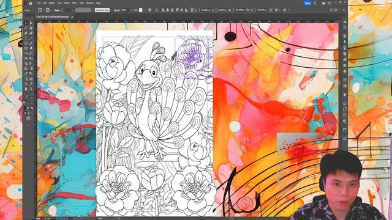Screen dimensions: 392x220
Task: Select the Curvature tool
Action: [x=31, y=32]
